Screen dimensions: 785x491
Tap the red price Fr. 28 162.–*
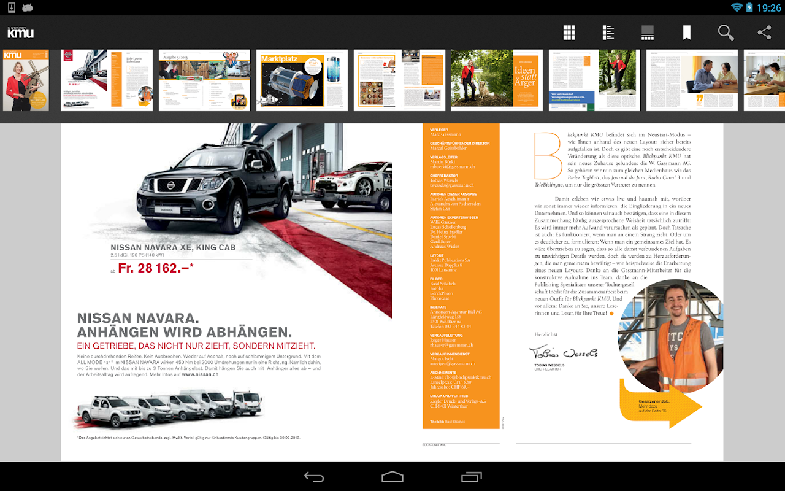pyautogui.click(x=156, y=268)
